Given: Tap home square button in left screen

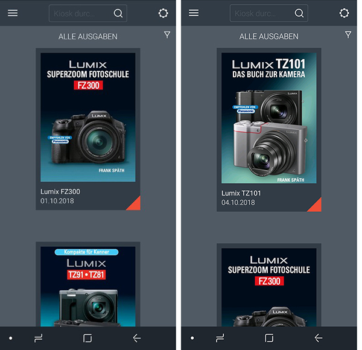Looking at the screenshot, I should tap(87, 338).
